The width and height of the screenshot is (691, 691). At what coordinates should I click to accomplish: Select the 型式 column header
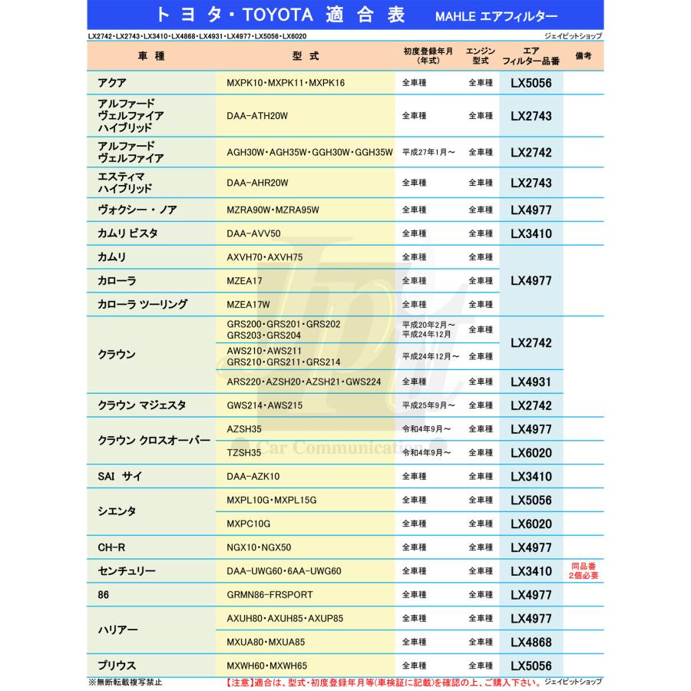[306, 56]
